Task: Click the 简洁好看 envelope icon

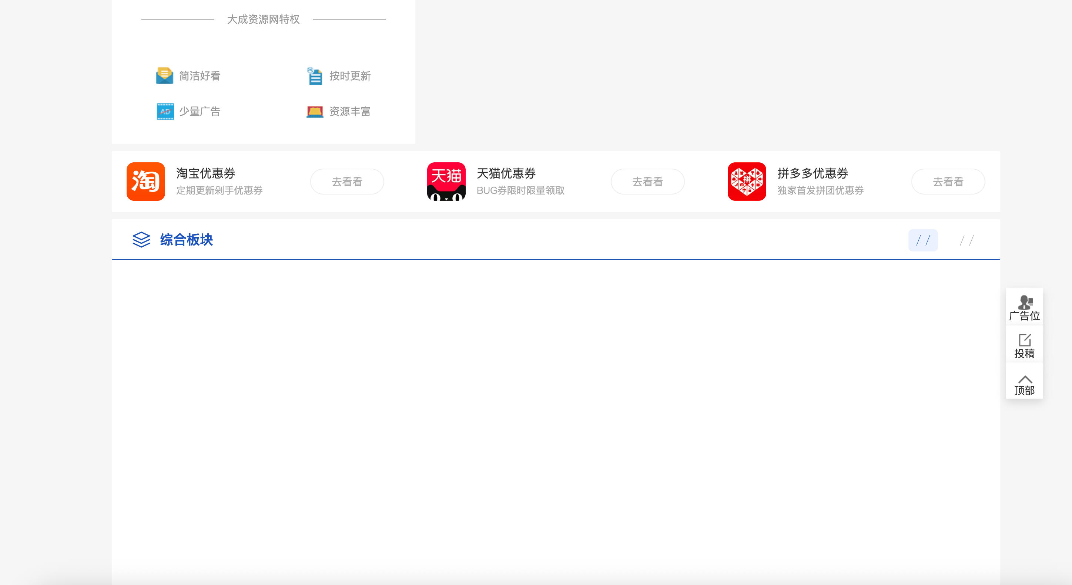Action: 164,76
